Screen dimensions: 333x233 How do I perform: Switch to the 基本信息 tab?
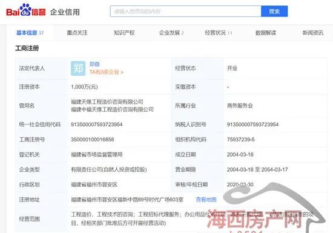pyautogui.click(x=30, y=33)
